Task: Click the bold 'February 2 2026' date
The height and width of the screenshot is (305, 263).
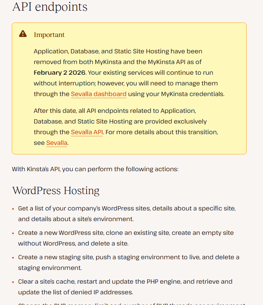Action: tap(59, 72)
